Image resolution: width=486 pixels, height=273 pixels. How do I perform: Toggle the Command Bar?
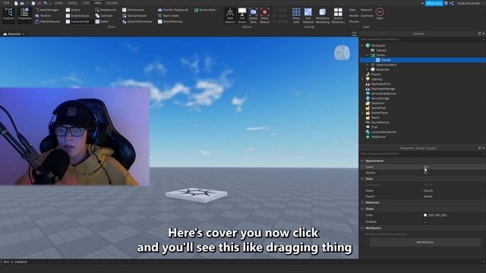pos(77,22)
